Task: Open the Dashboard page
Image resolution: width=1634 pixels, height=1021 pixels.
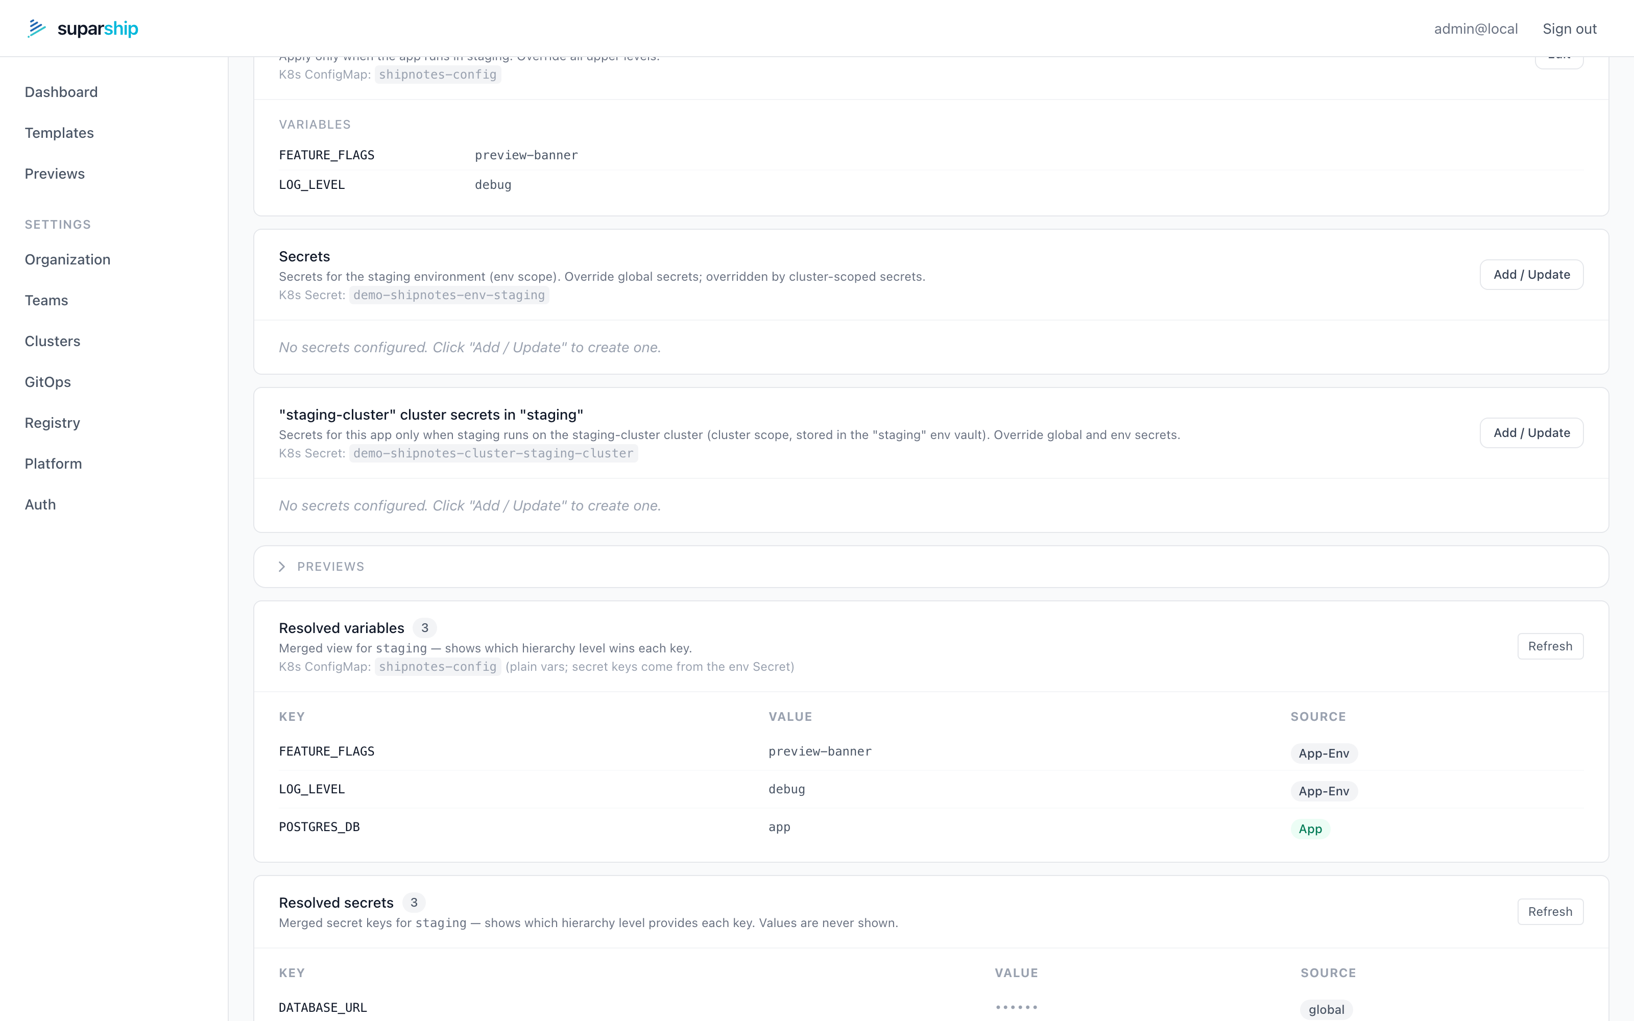Action: coord(61,92)
